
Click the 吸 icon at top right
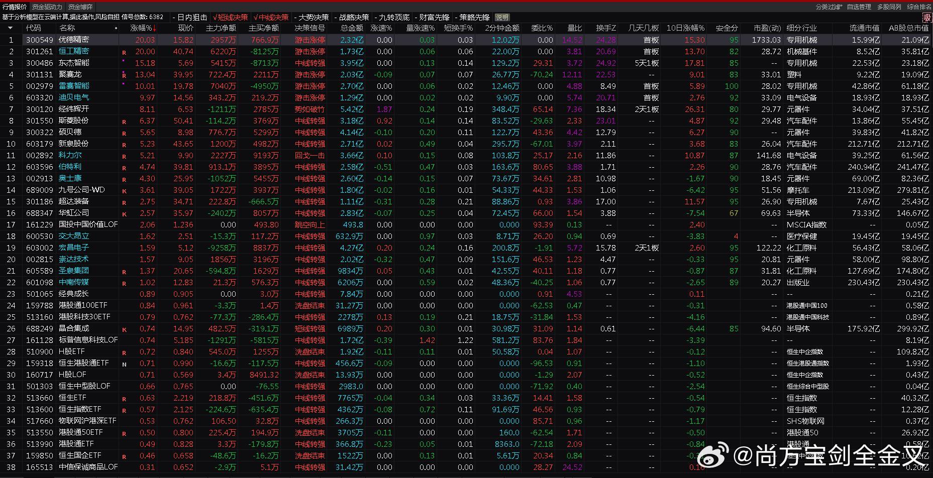926,18
